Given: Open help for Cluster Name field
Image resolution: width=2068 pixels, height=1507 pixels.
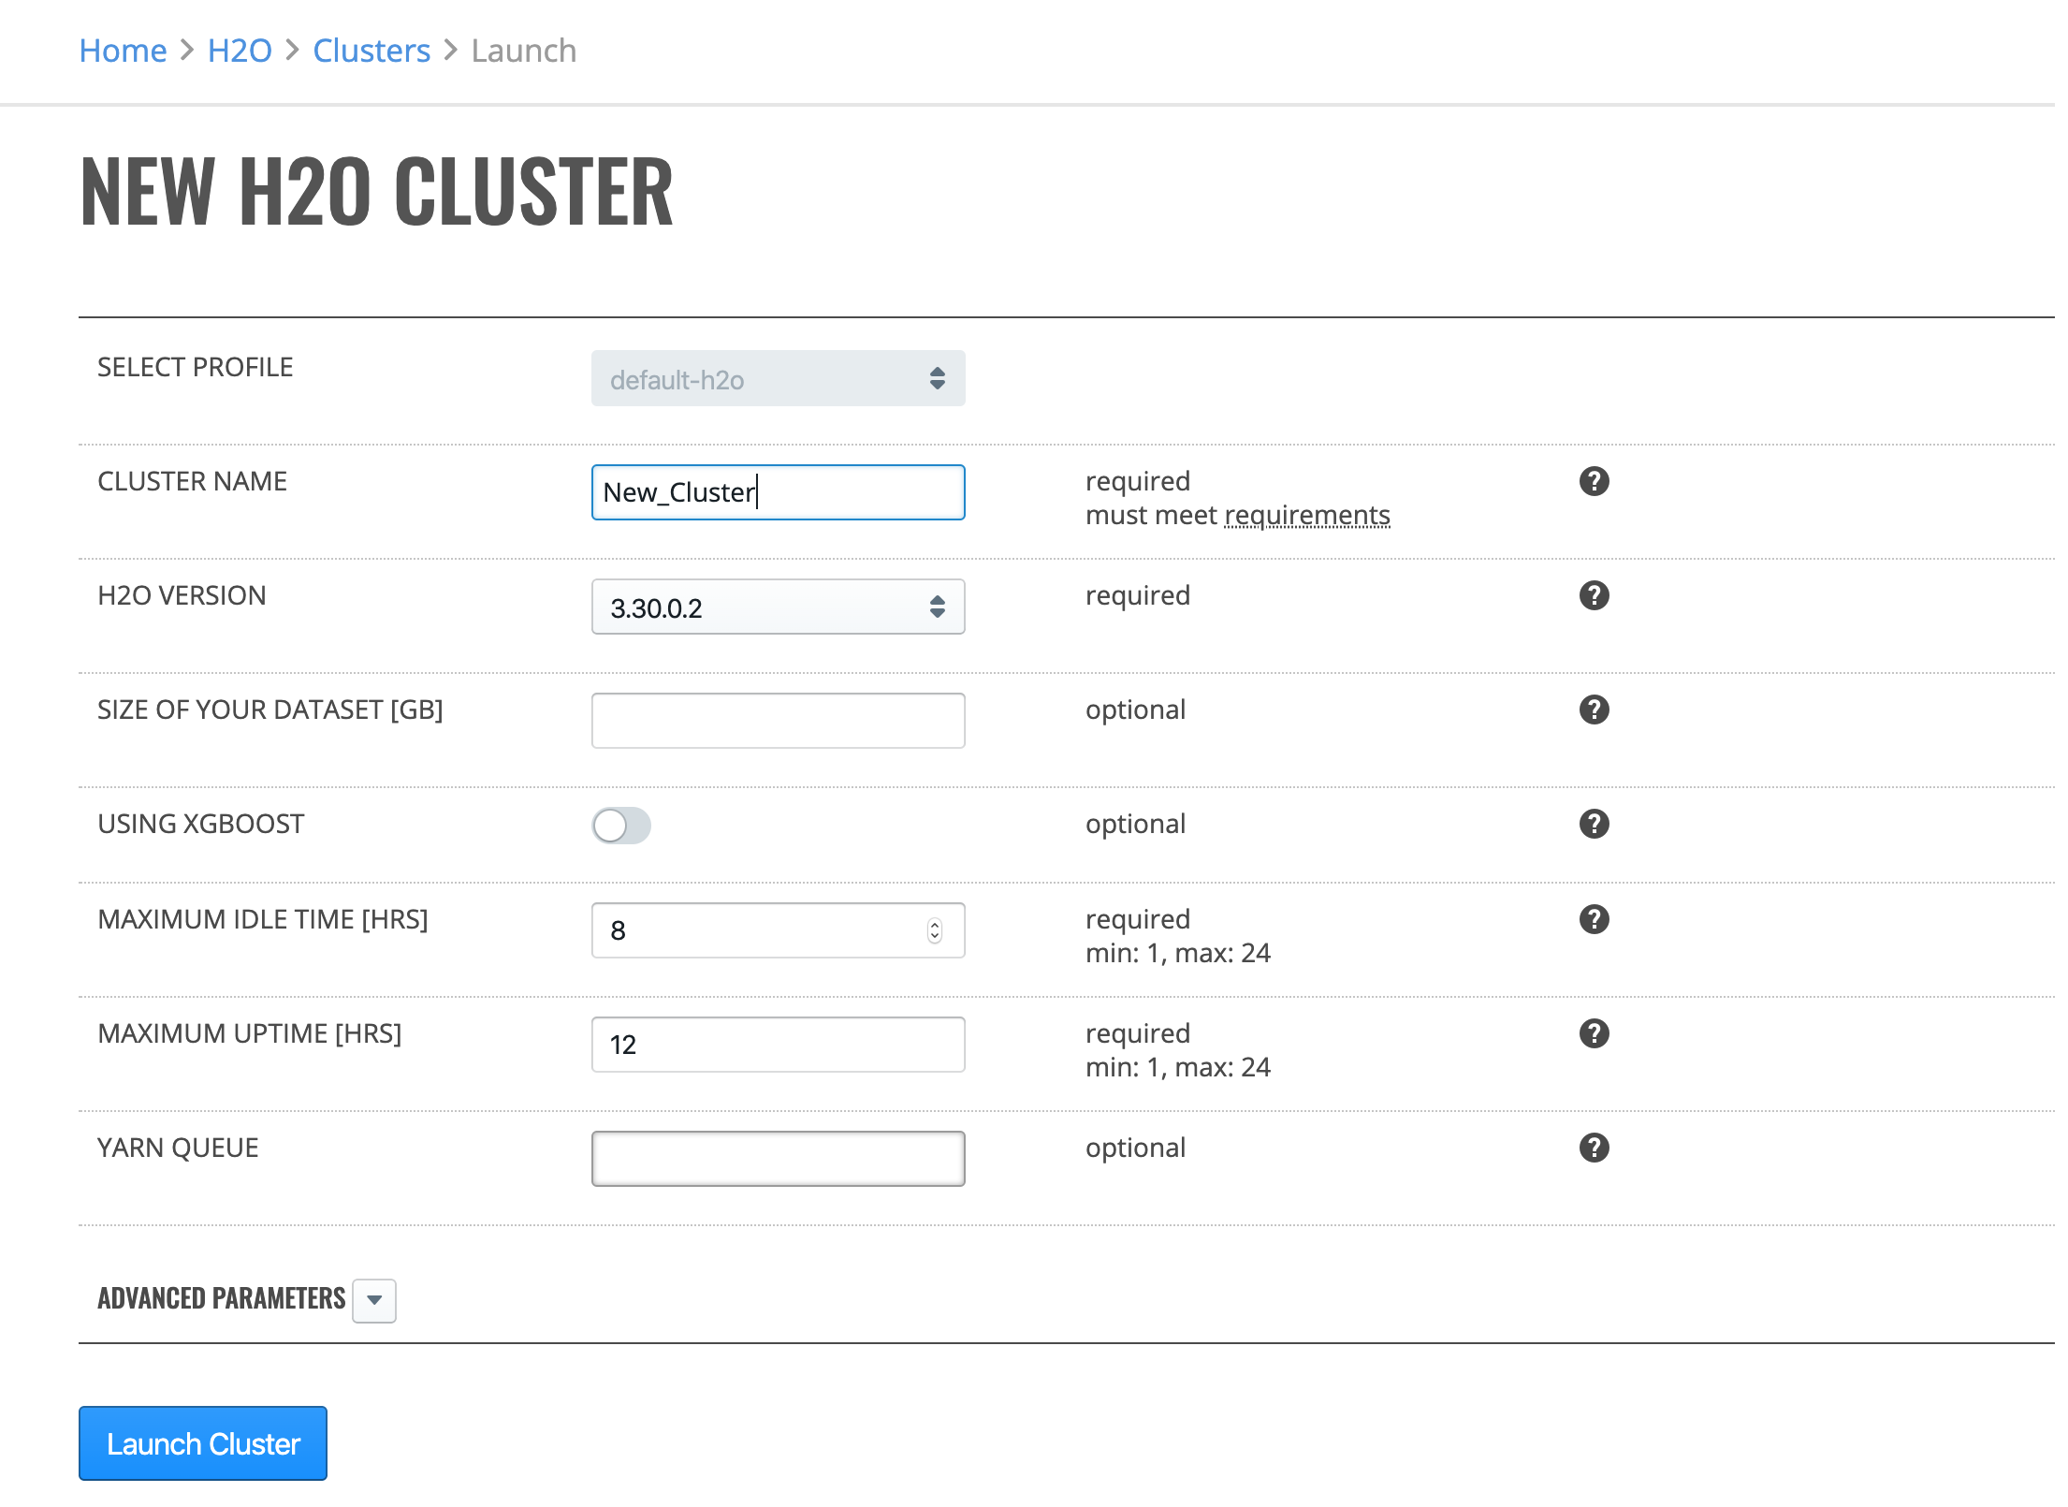Looking at the screenshot, I should coord(1594,481).
